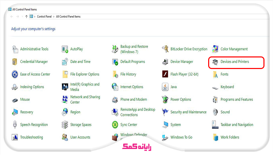
Task: Open Power Options link text
Action: click(x=181, y=100)
